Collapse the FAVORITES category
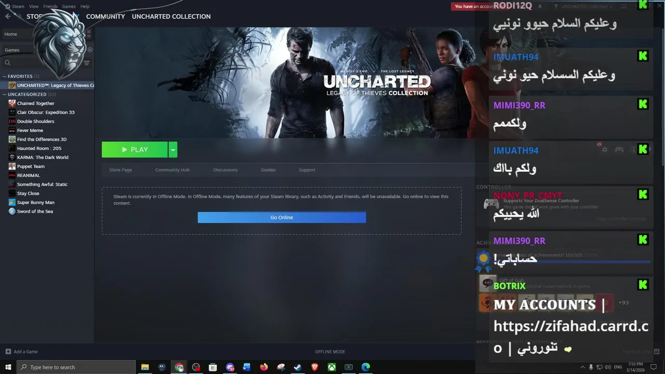665x374 pixels. click(20, 76)
